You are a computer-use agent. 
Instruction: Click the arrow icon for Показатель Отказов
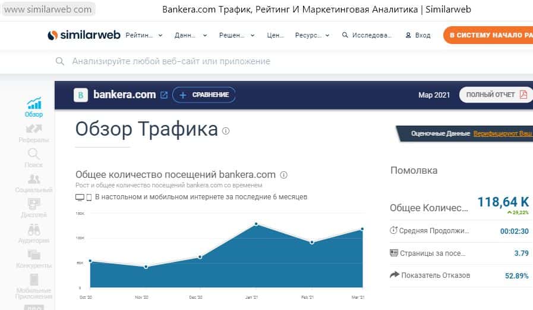point(395,275)
